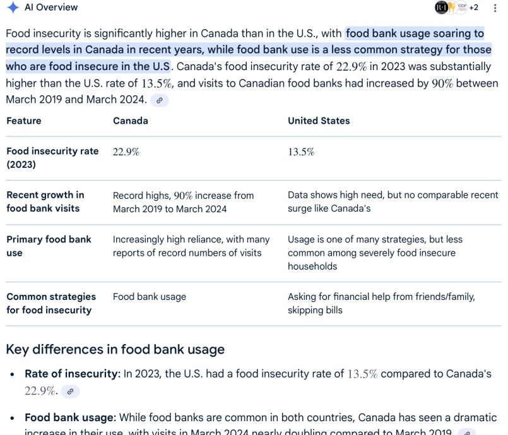Viewport: 508px width, 435px height.
Task: Click the 'Common strategies for food insecurity' row label
Action: 51,303
